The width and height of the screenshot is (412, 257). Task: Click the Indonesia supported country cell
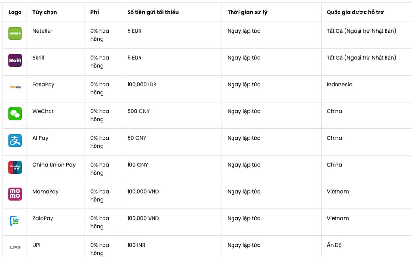pyautogui.click(x=339, y=84)
